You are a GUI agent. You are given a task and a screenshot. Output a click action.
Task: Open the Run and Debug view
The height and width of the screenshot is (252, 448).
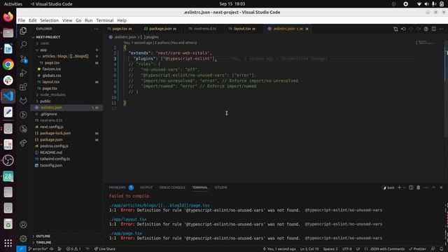tap(23, 73)
